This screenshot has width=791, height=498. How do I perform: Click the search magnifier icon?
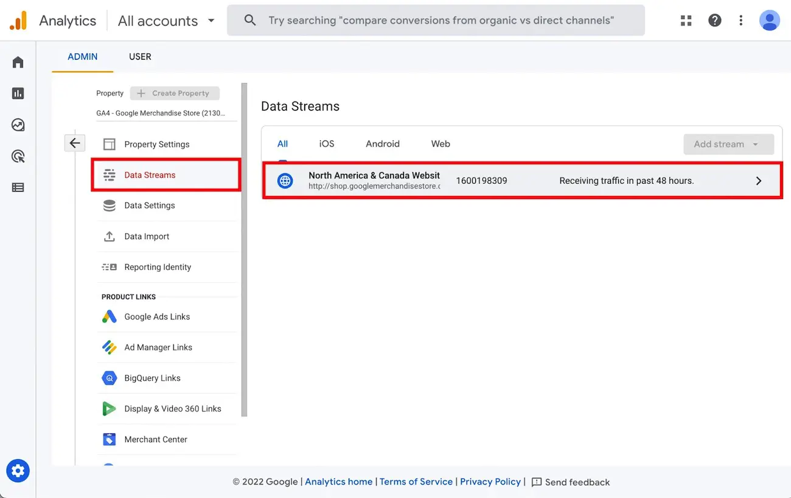(x=250, y=21)
